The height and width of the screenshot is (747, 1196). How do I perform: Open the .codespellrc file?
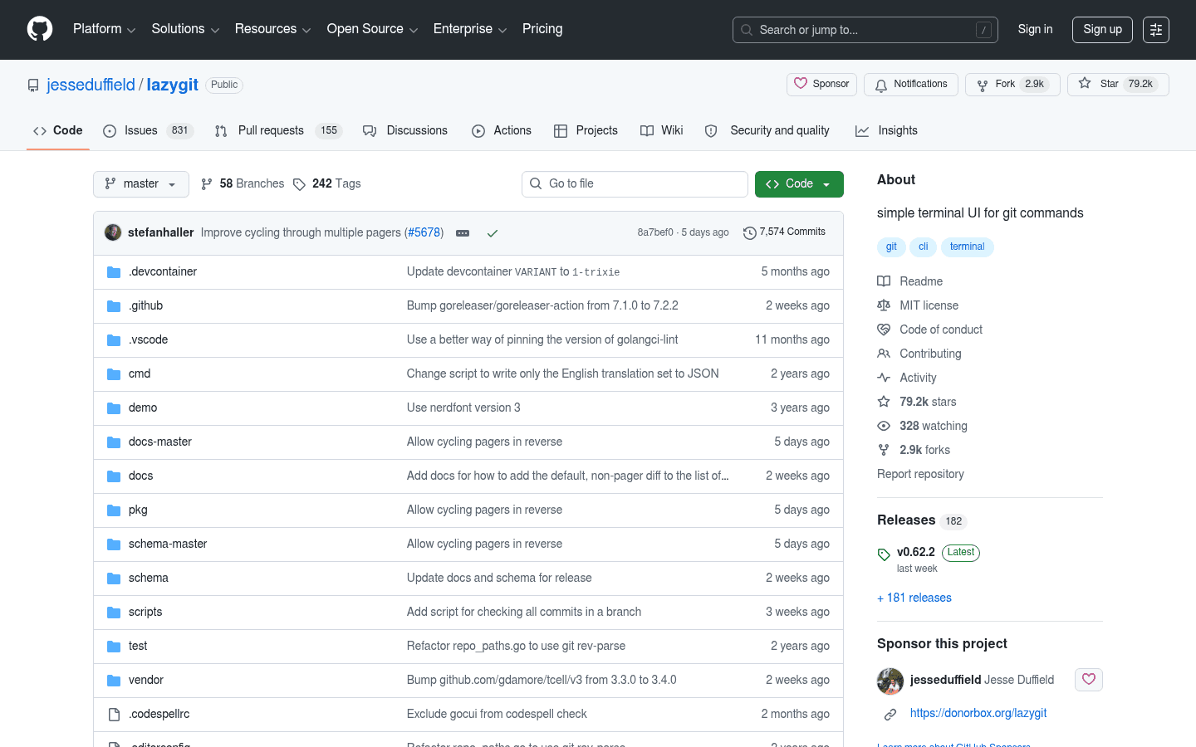[x=159, y=714]
